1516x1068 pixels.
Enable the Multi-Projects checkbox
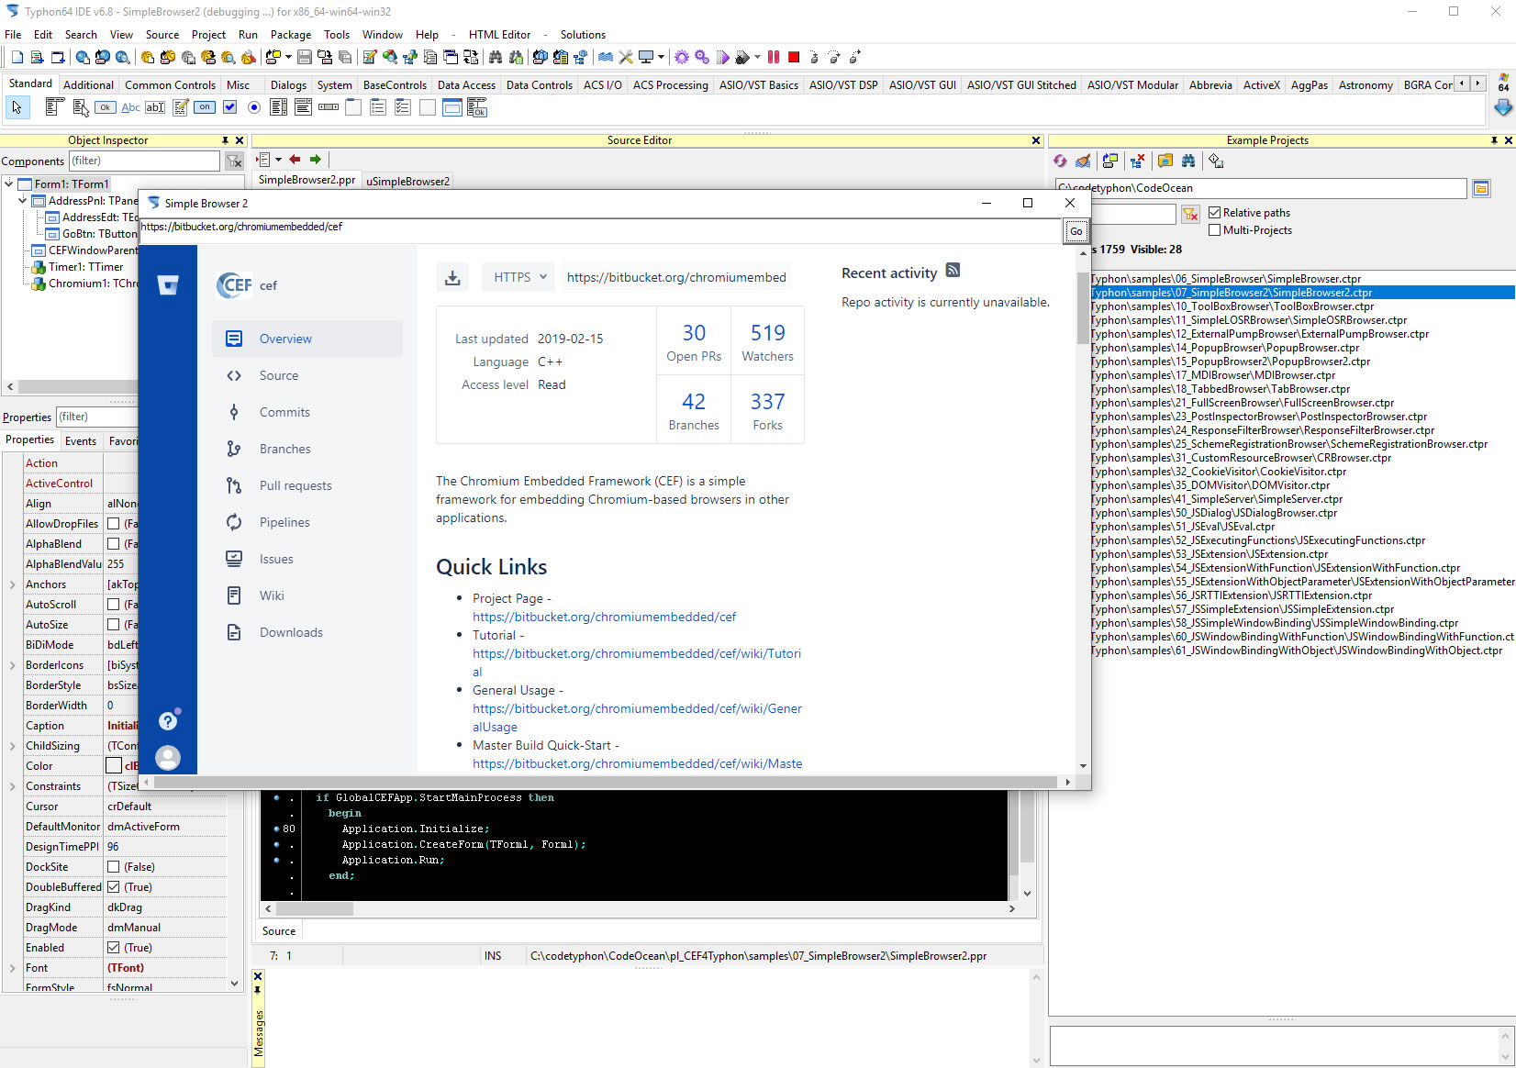point(1215,230)
